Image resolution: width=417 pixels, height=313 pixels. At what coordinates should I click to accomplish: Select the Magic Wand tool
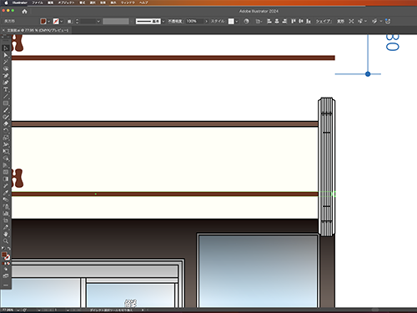pos(6,62)
